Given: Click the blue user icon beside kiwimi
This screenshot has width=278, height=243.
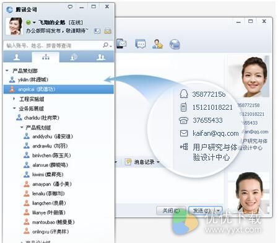Looking at the screenshot, I should (27, 174).
